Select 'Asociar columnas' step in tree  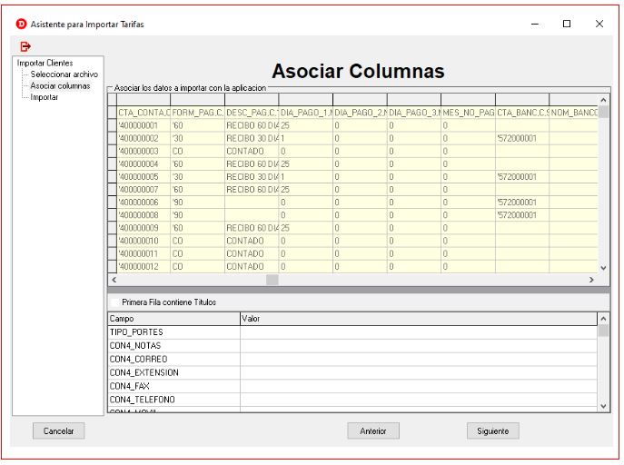[x=61, y=85]
